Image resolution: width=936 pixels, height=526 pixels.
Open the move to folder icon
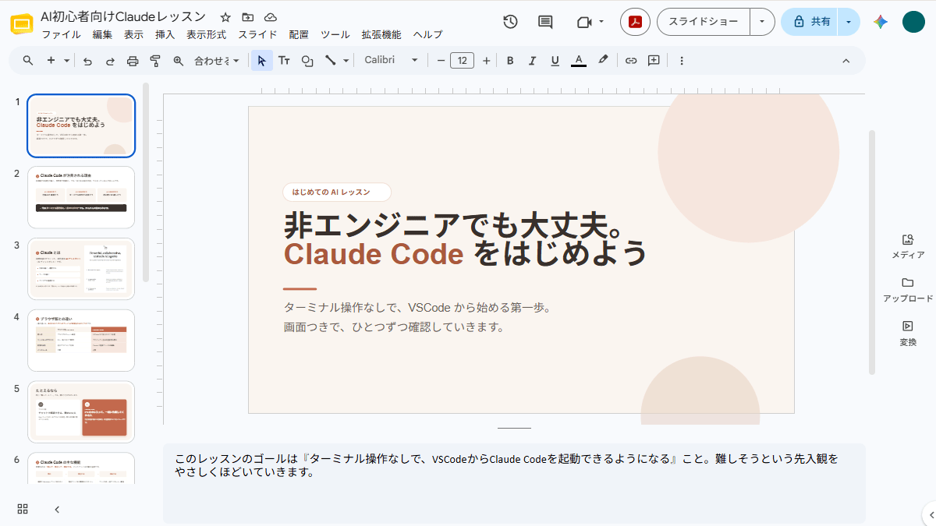click(248, 17)
